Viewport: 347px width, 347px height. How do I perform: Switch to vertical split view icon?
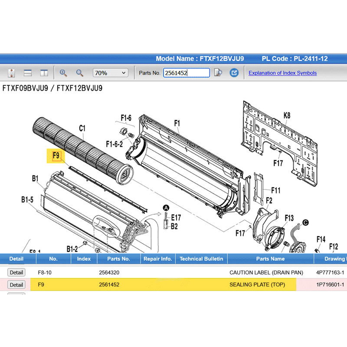point(44,73)
